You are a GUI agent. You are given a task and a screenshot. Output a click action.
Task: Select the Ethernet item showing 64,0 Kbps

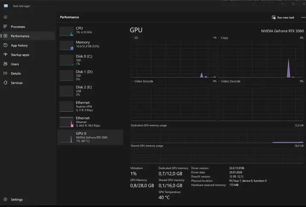click(x=91, y=122)
